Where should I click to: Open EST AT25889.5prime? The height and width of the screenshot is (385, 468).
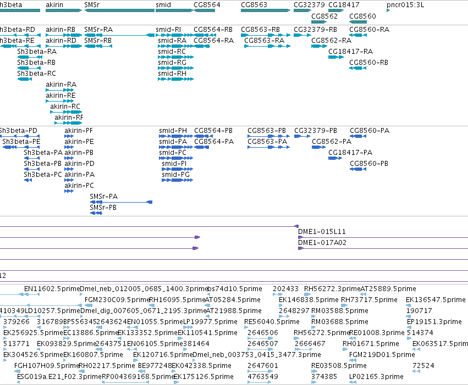(x=388, y=289)
